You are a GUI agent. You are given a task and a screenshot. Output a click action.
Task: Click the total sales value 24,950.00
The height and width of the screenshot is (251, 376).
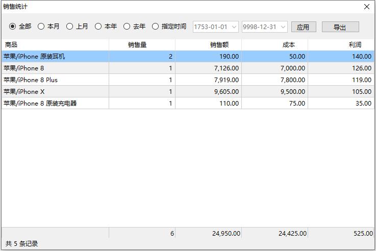pyautogui.click(x=226, y=233)
